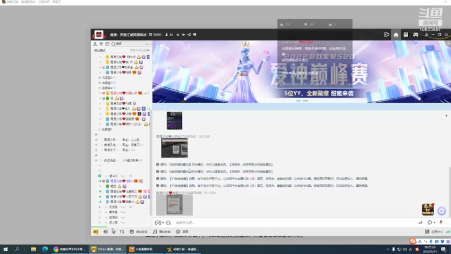Image resolution: width=451 pixels, height=254 pixels.
Task: Open the audio mixer sliders icon
Action: (122, 231)
